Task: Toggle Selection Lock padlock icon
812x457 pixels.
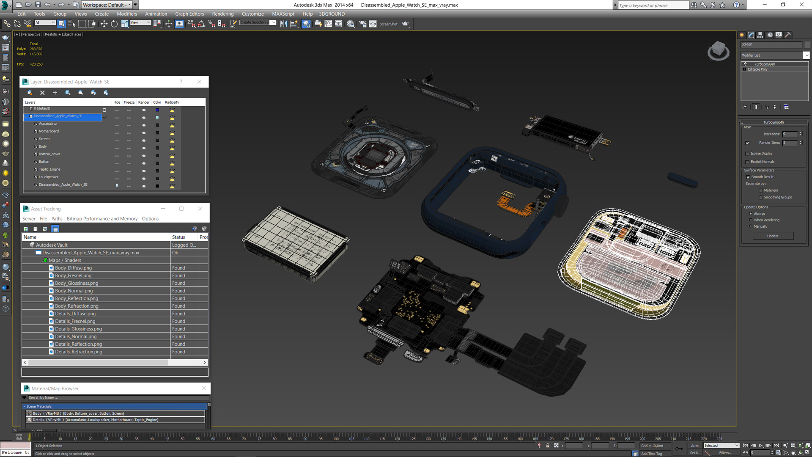Action: 548,446
